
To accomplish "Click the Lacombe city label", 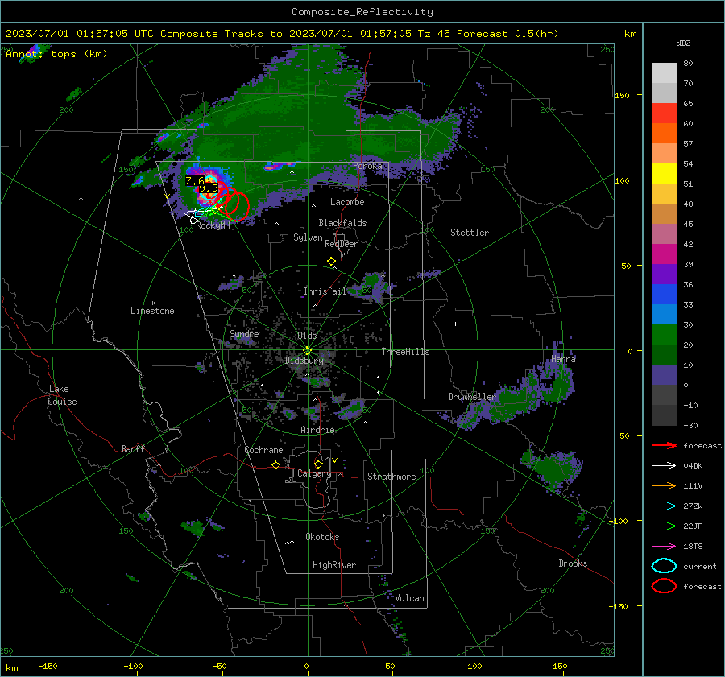I will pyautogui.click(x=347, y=202).
